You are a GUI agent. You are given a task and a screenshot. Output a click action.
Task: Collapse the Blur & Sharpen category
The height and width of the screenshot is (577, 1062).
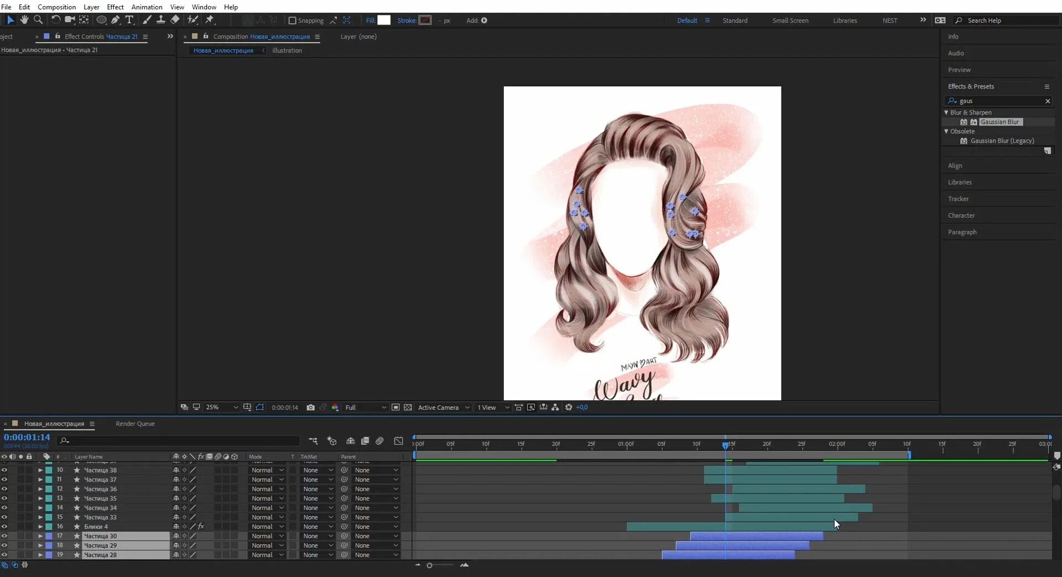point(946,112)
